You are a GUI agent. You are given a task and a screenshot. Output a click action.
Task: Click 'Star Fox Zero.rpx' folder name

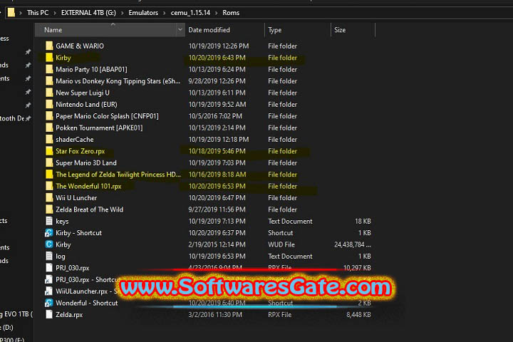pos(80,151)
